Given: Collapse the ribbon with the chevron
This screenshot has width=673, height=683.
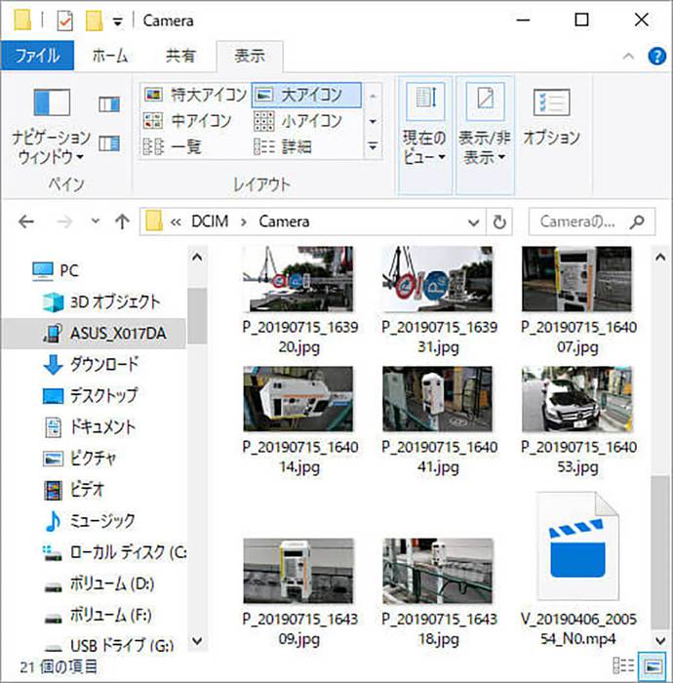Looking at the screenshot, I should tap(628, 57).
